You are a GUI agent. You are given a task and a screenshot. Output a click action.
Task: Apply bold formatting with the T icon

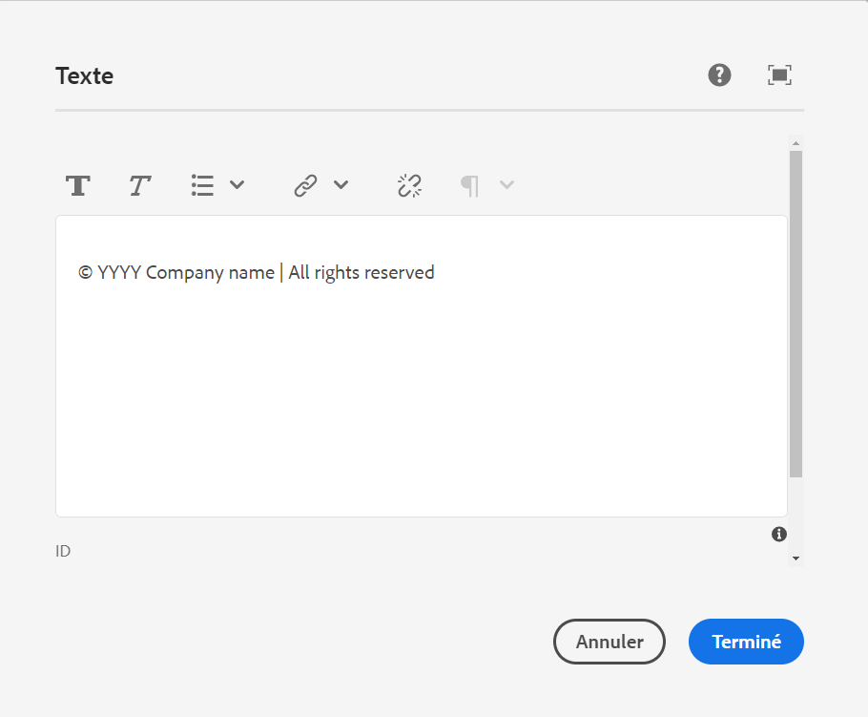(x=78, y=185)
